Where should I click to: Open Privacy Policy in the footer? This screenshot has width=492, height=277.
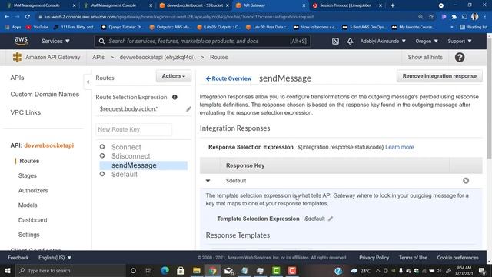click(x=374, y=258)
